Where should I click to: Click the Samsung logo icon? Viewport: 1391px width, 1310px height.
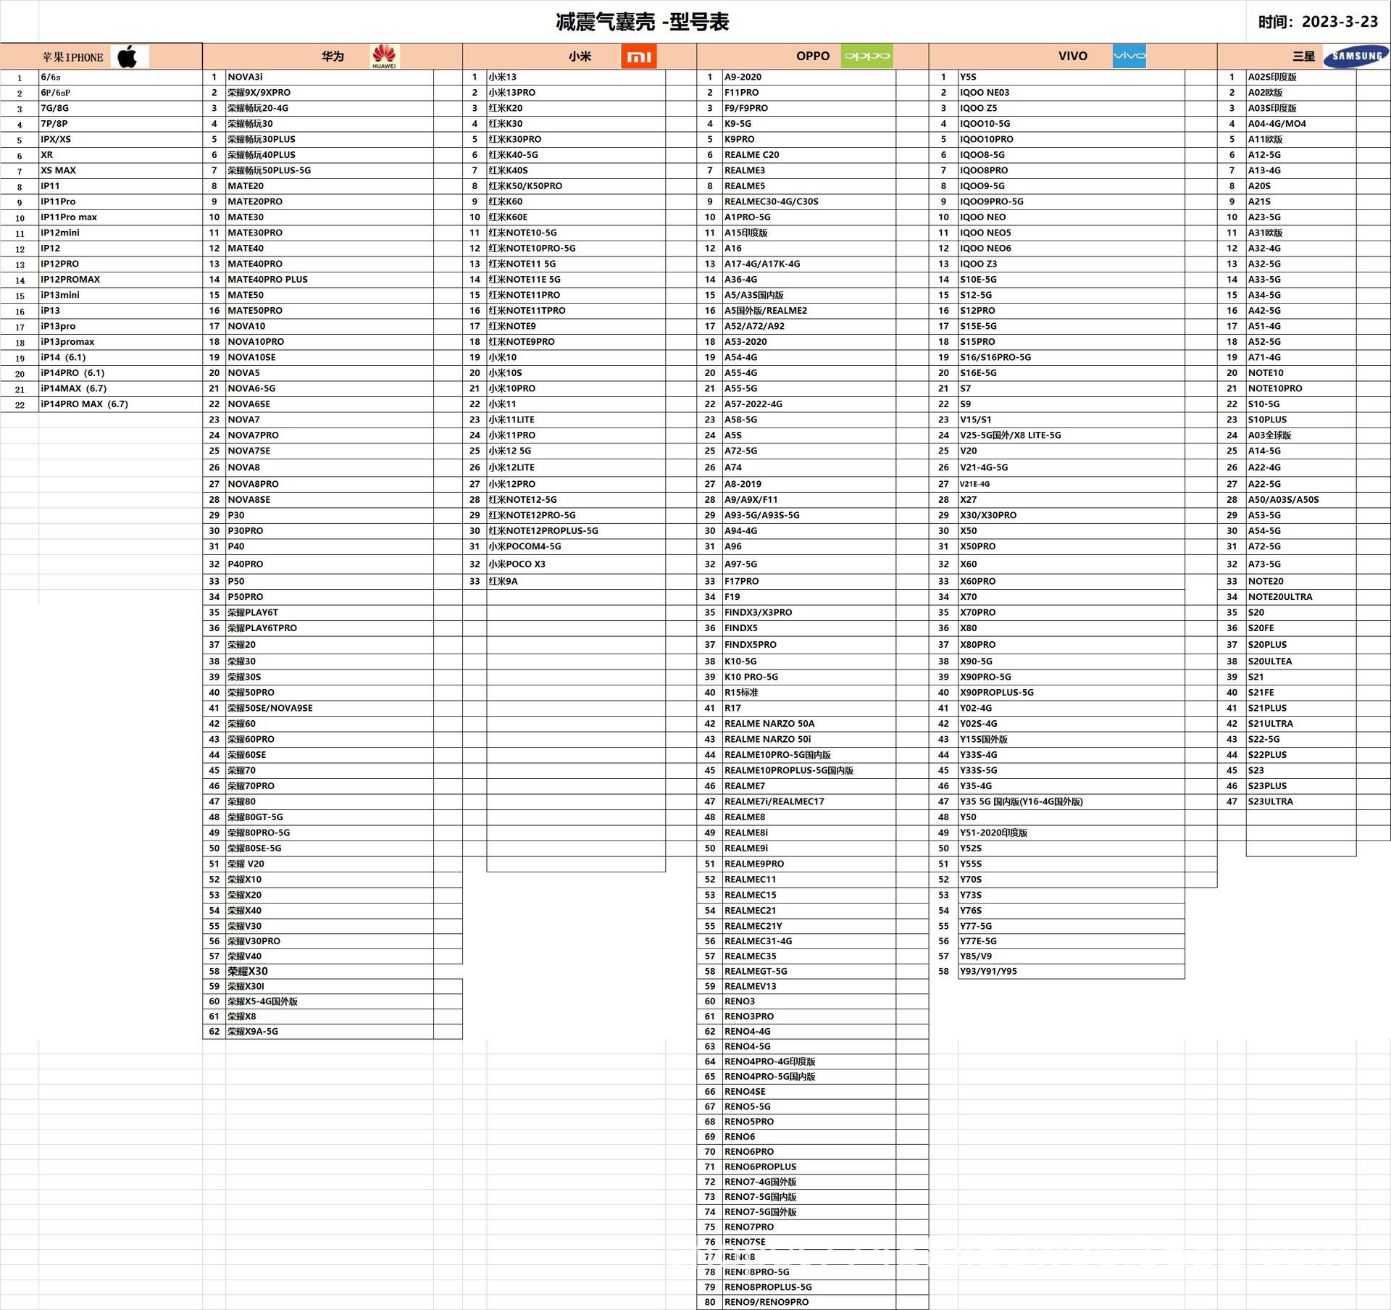(x=1355, y=57)
